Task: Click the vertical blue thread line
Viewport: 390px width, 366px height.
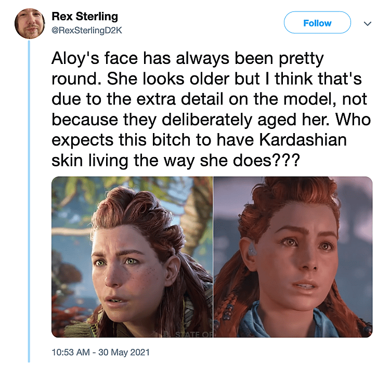Action: (x=29, y=201)
